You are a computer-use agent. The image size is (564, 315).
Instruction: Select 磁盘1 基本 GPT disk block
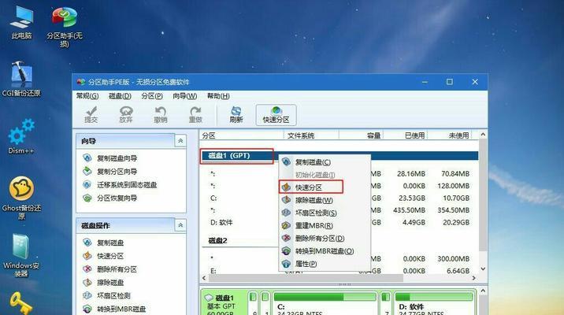click(x=224, y=304)
